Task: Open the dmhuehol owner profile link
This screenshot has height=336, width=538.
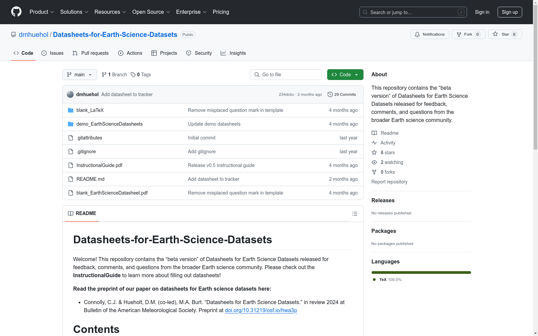Action: point(34,35)
